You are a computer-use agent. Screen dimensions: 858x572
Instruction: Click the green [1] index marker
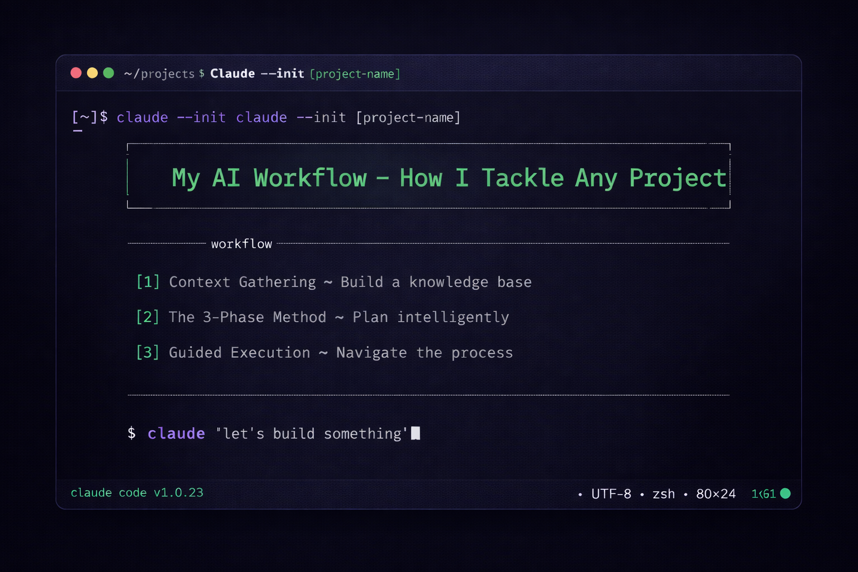148,282
